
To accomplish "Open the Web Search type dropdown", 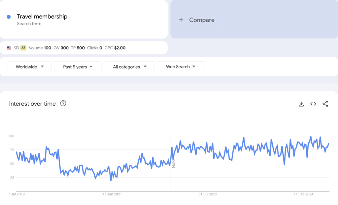I will pos(180,67).
